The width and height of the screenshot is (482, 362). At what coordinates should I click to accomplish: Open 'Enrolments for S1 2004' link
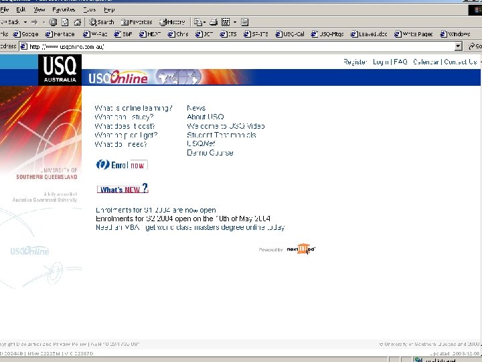tap(156, 210)
